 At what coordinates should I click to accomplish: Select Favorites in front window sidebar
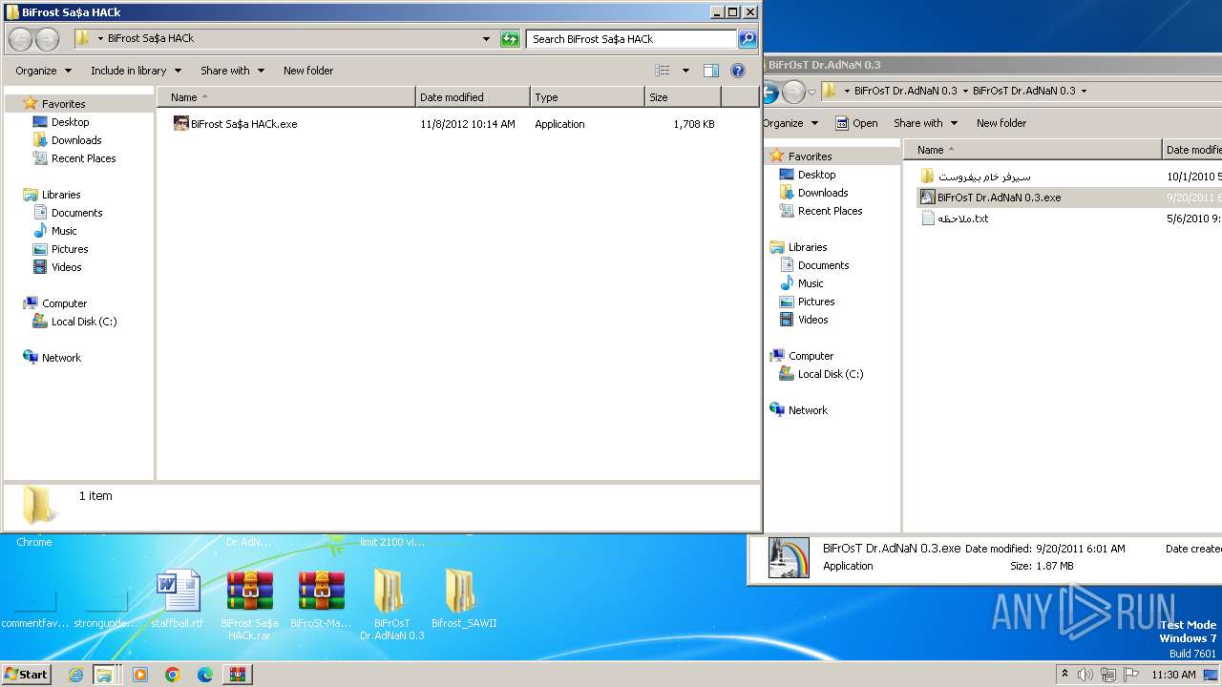click(x=63, y=104)
